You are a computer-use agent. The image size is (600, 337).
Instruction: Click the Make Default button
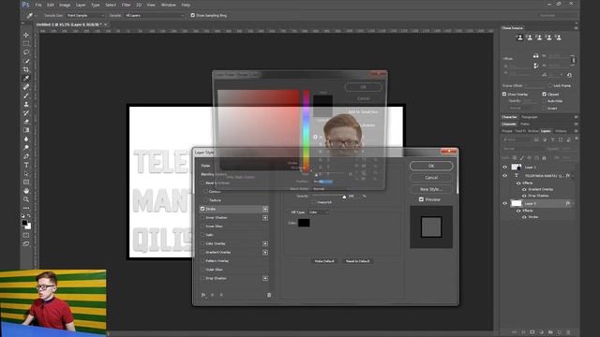tap(324, 261)
